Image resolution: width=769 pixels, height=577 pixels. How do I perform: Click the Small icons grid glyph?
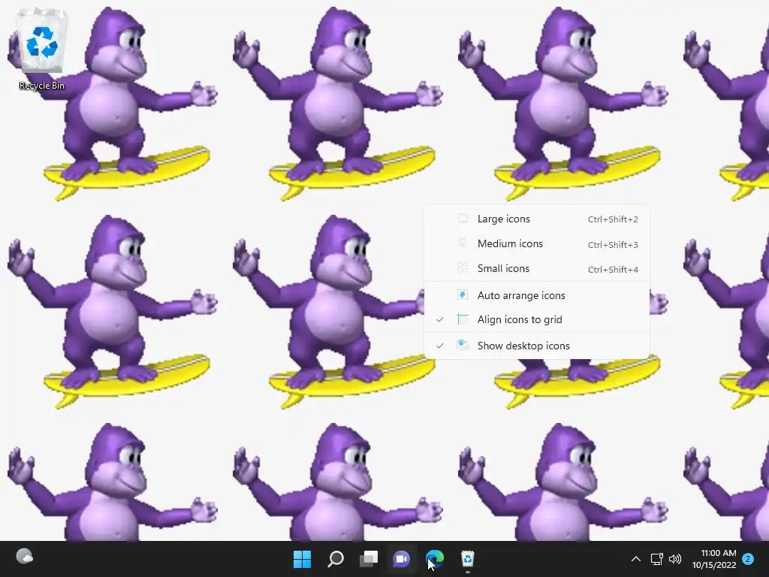pos(463,268)
